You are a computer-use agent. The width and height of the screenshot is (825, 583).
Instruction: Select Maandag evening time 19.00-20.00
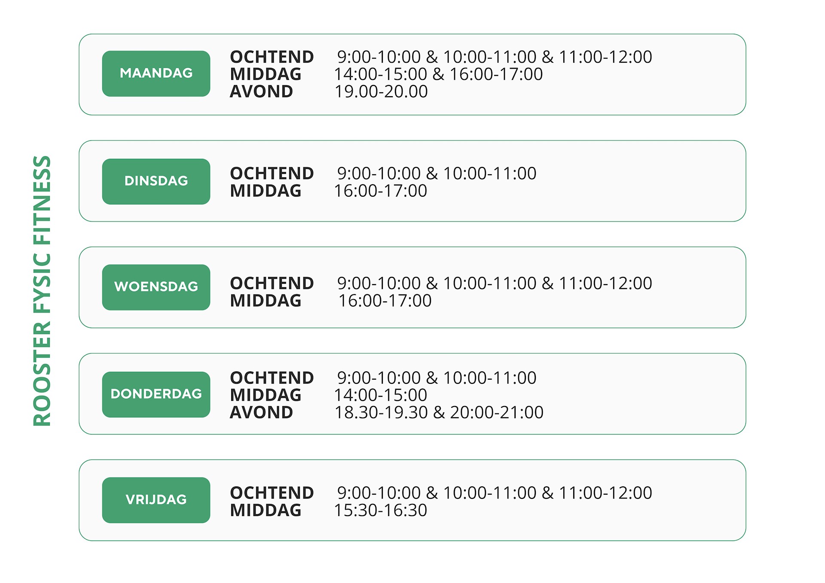[381, 91]
